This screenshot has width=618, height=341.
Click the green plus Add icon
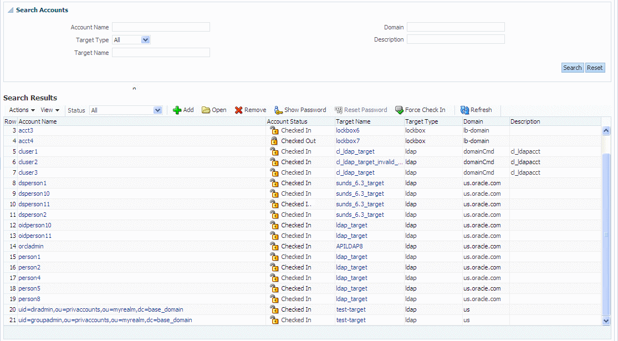coord(177,110)
